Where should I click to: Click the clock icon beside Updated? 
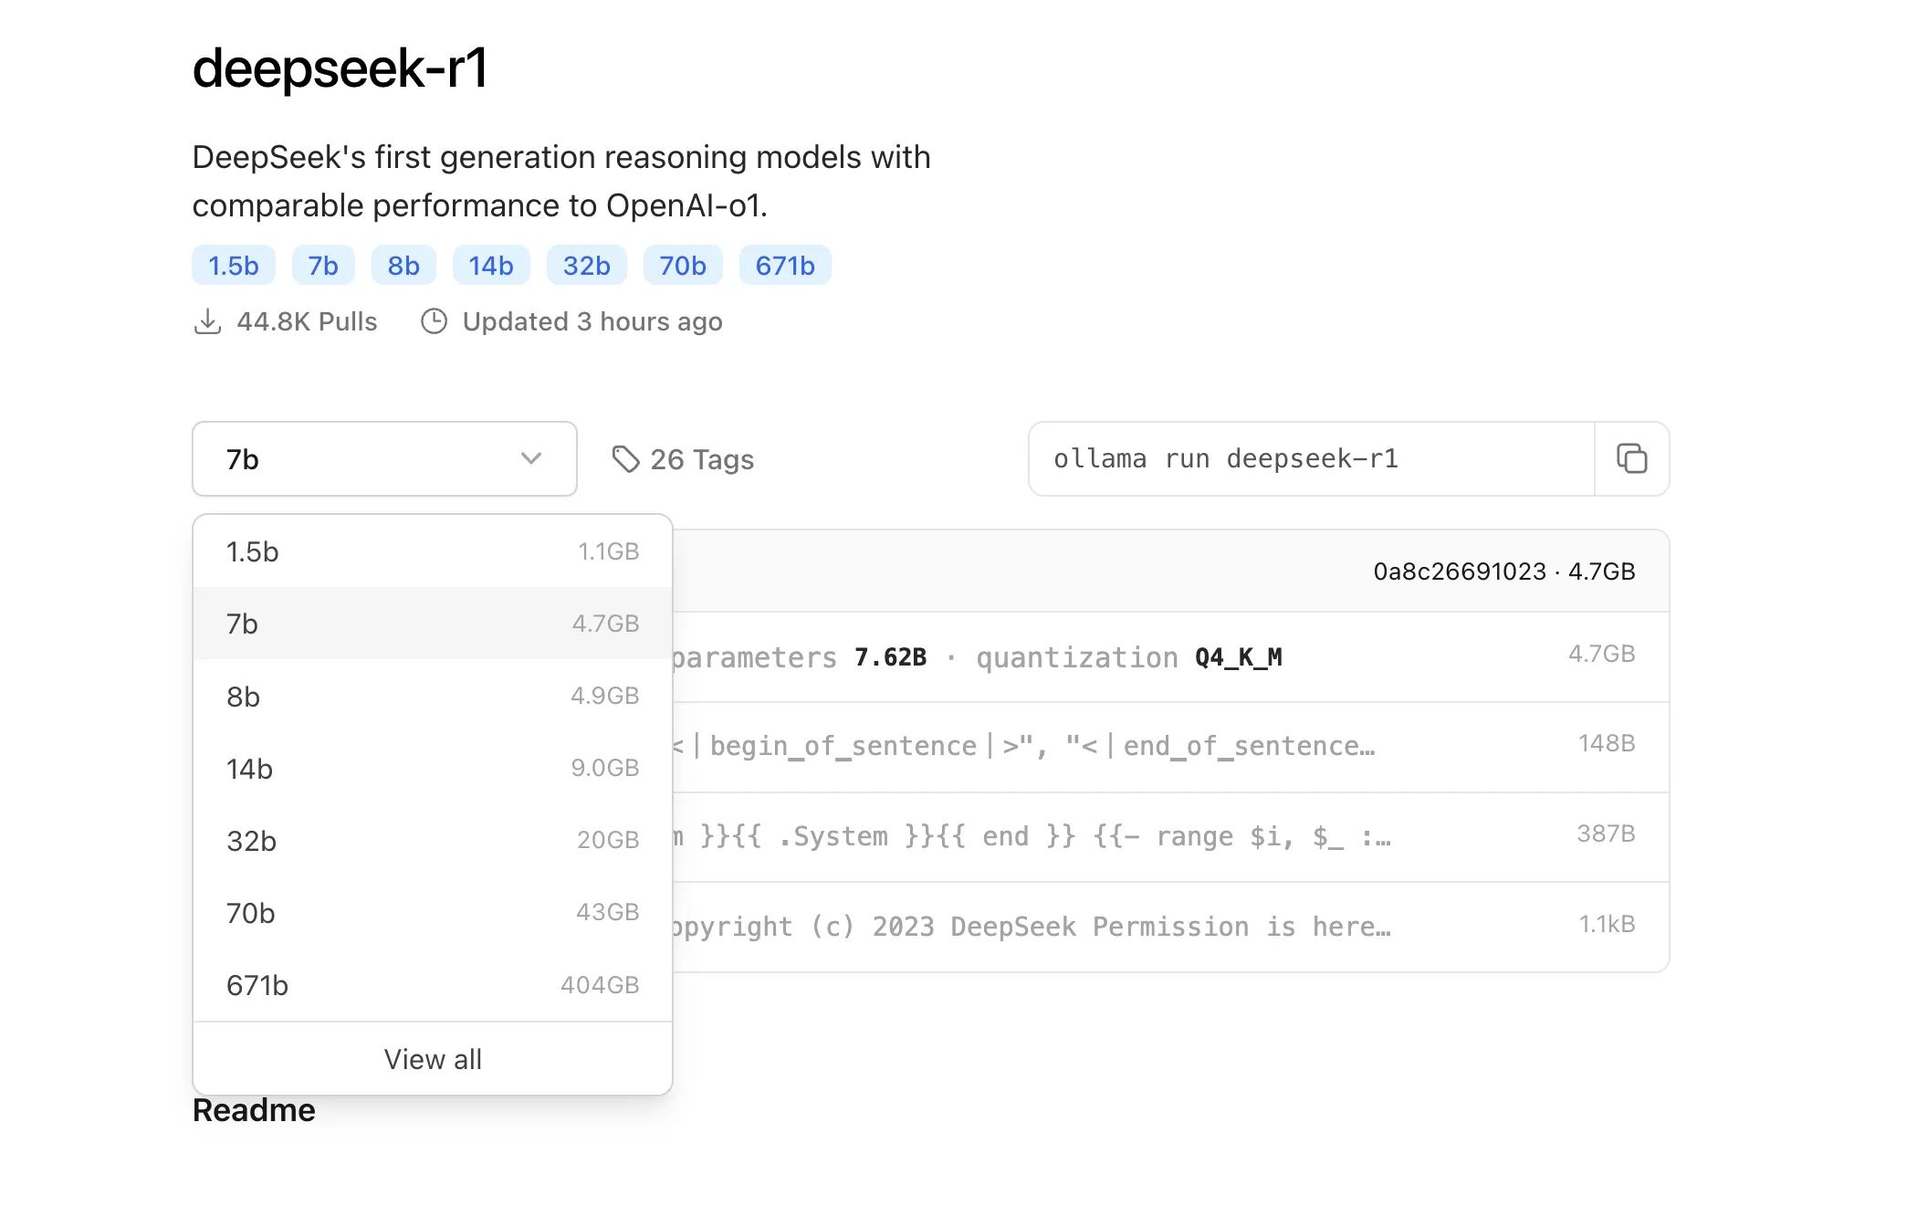click(434, 321)
